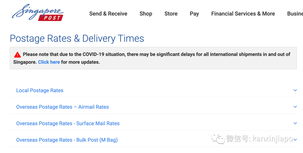Open Local Postage Rates section
303x153 pixels.
[40, 91]
